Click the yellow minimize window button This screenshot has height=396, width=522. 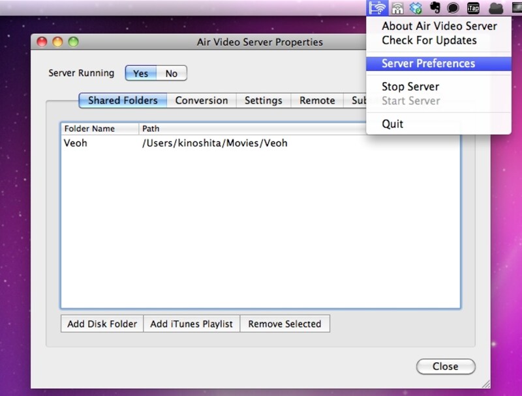[57, 42]
